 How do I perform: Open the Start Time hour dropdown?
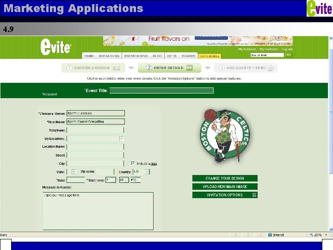(113, 180)
